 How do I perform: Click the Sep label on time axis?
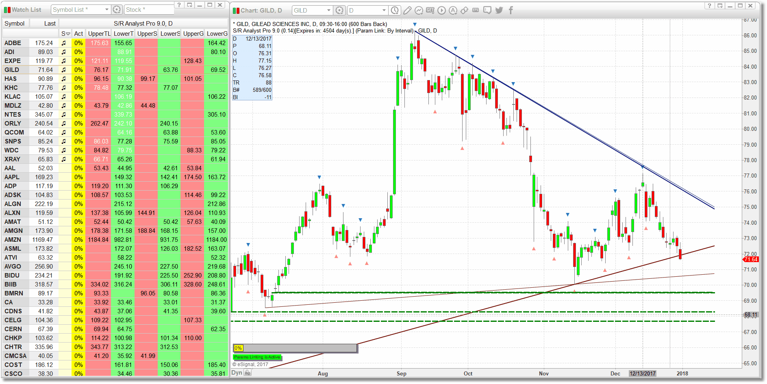(401, 373)
